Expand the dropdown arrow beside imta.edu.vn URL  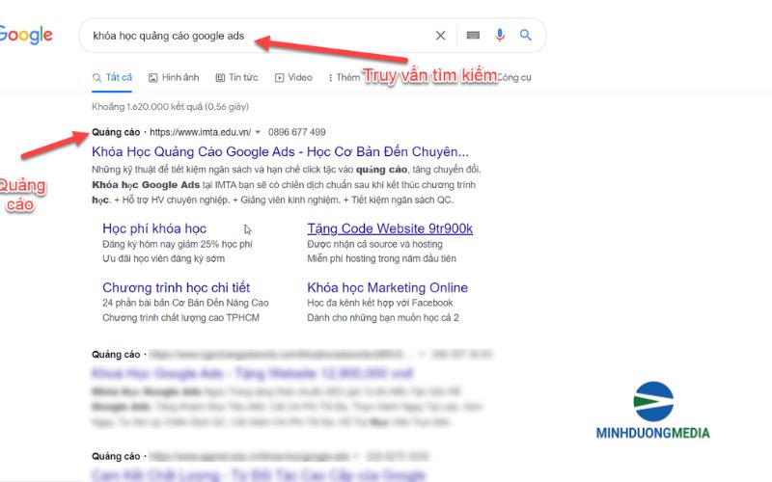[258, 132]
